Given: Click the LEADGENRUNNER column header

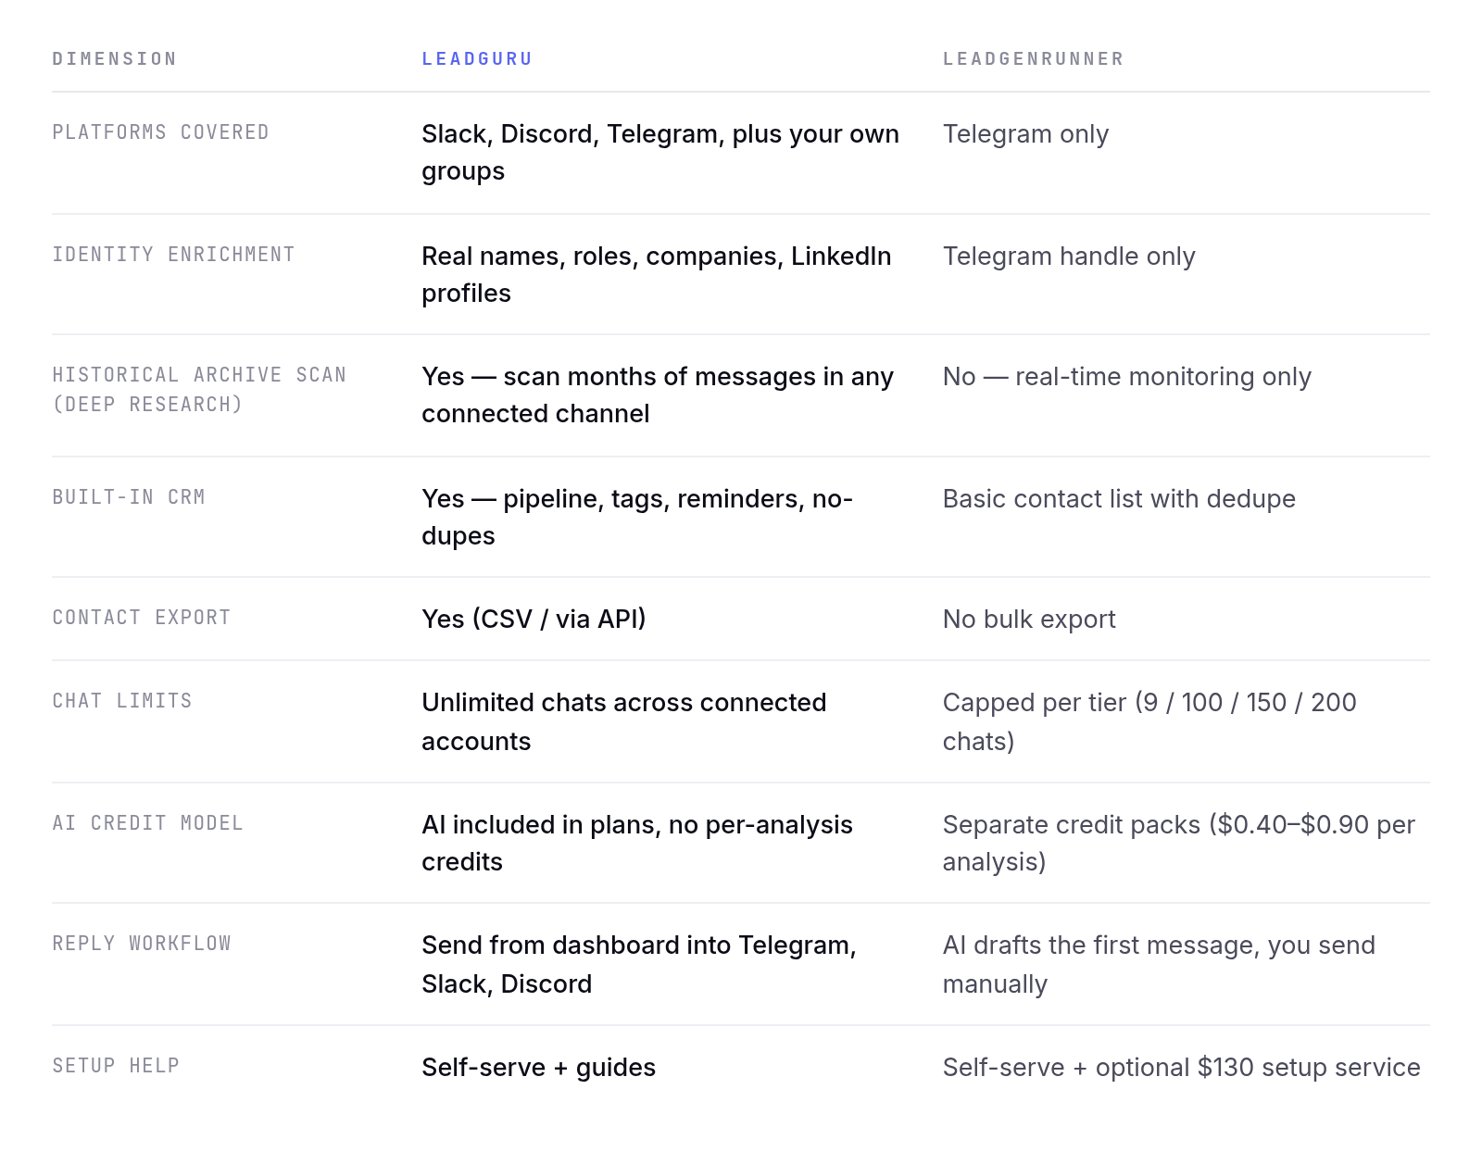Looking at the screenshot, I should click(1033, 59).
